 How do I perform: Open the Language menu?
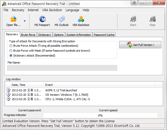(72, 10)
